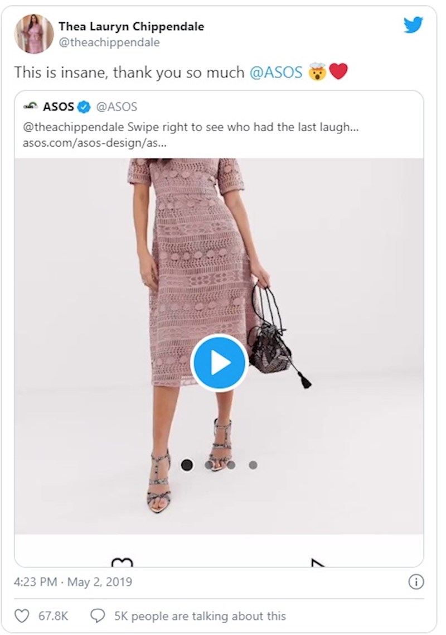
Task: Click the Thea Lauryn Chippendale display name
Action: point(131,26)
